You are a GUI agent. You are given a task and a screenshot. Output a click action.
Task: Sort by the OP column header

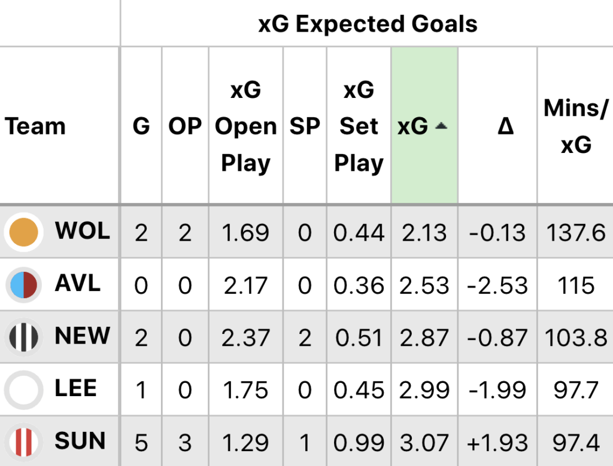pos(185,126)
